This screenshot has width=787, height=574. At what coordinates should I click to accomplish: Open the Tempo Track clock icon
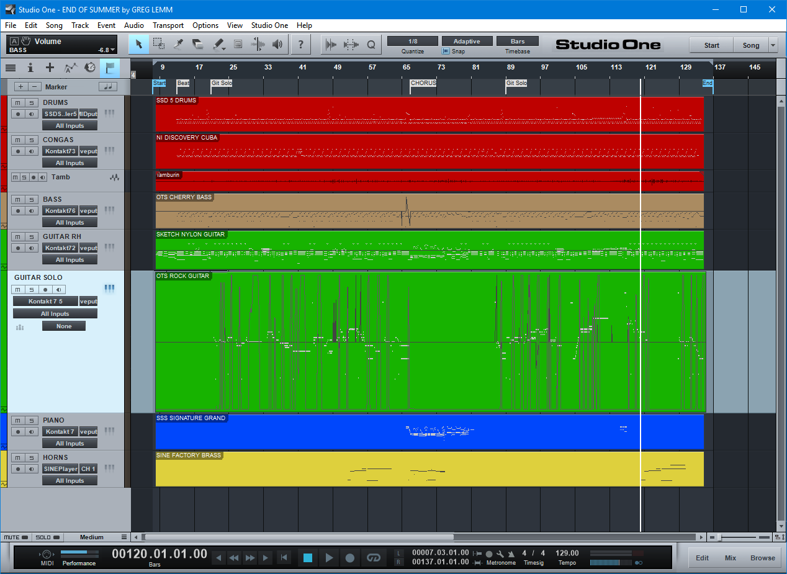tap(90, 68)
